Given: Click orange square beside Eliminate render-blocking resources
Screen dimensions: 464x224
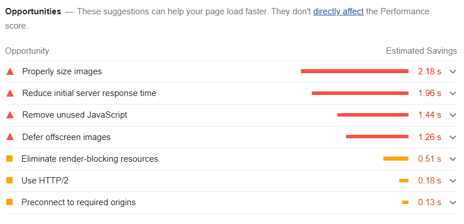Looking at the screenshot, I should 10,159.
